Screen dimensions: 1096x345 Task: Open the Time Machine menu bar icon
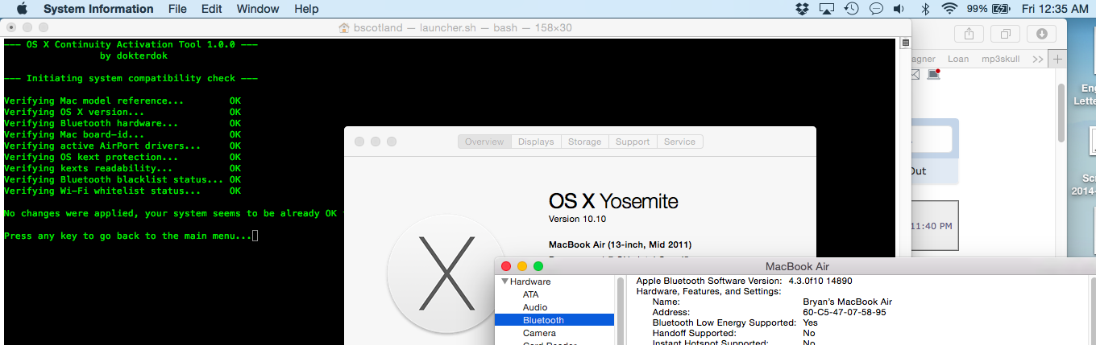(x=851, y=9)
